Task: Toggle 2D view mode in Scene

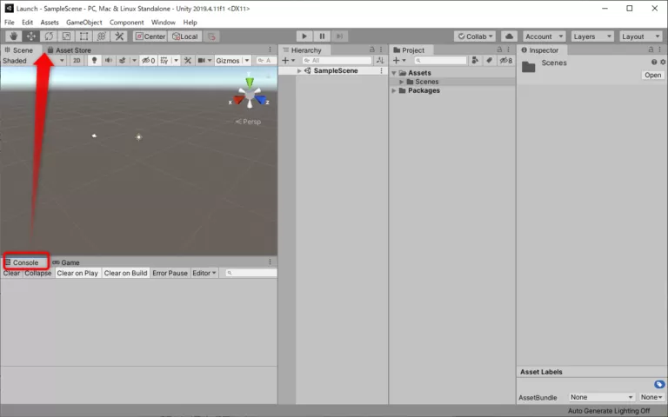Action: (77, 61)
